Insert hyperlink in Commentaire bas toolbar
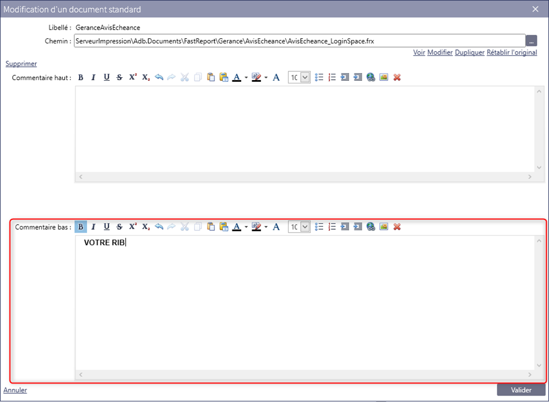This screenshot has width=549, height=402. (x=371, y=227)
